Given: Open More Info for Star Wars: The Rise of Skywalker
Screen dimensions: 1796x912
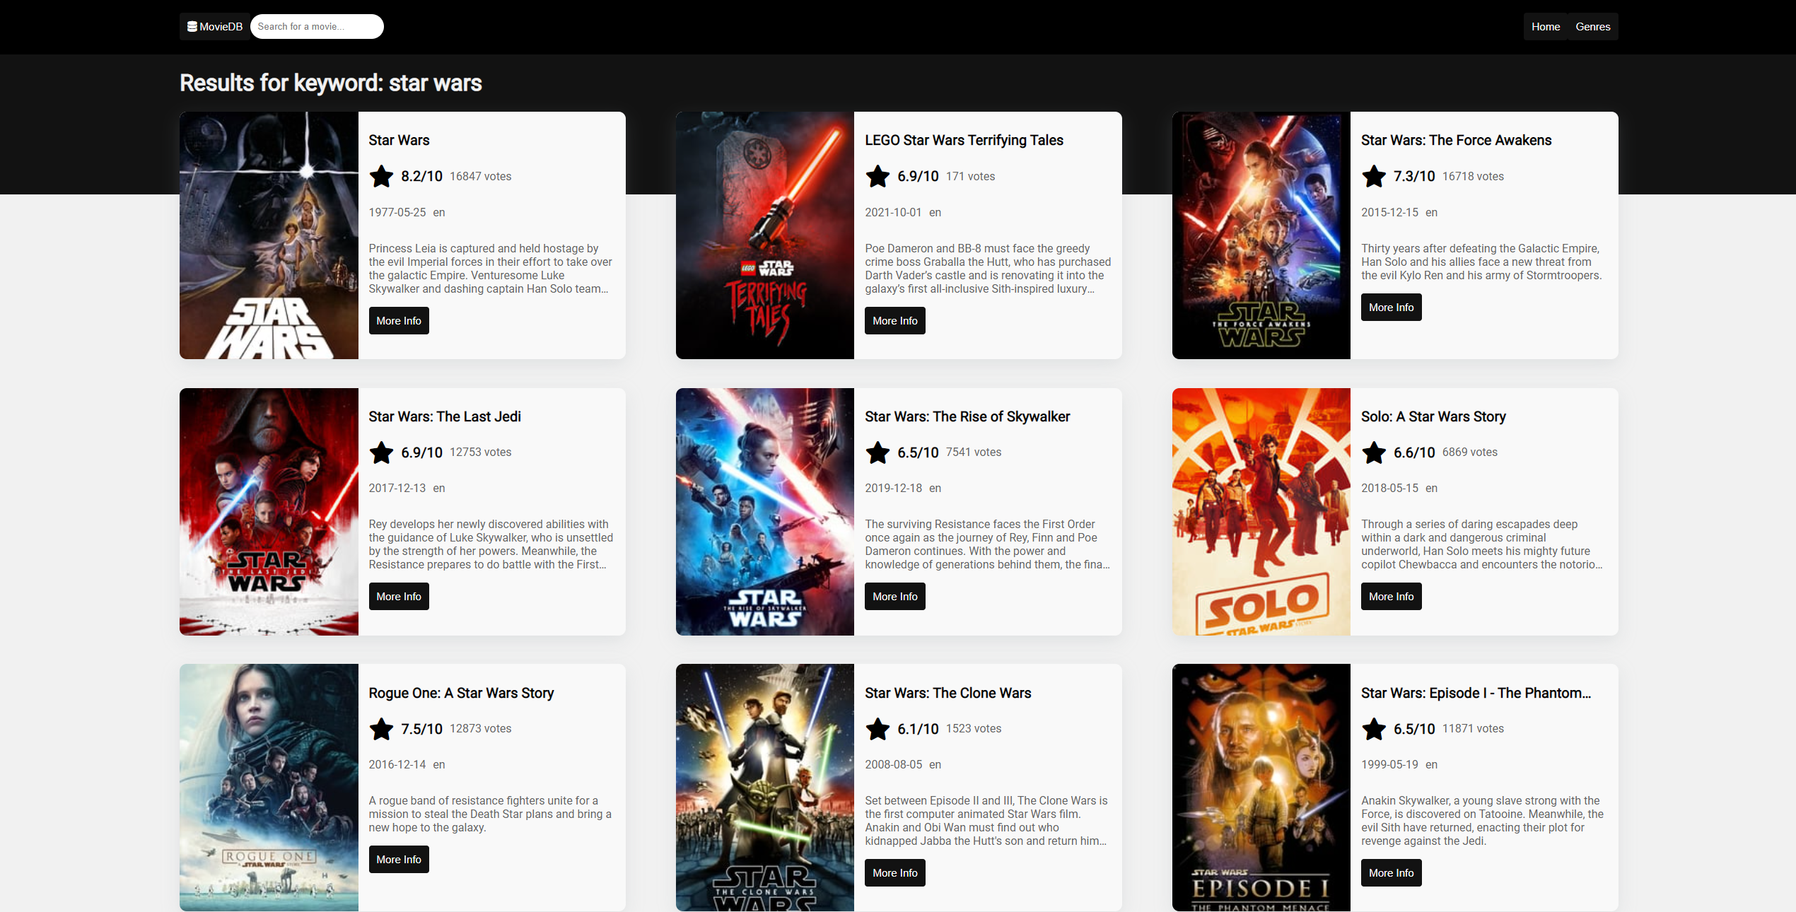Looking at the screenshot, I should point(894,596).
